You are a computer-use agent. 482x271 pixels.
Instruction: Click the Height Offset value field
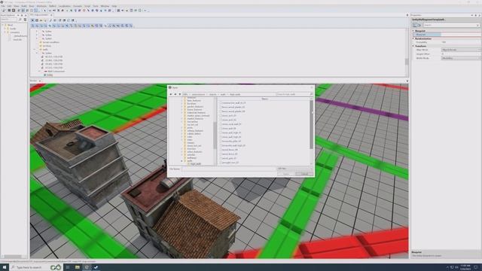click(461, 53)
